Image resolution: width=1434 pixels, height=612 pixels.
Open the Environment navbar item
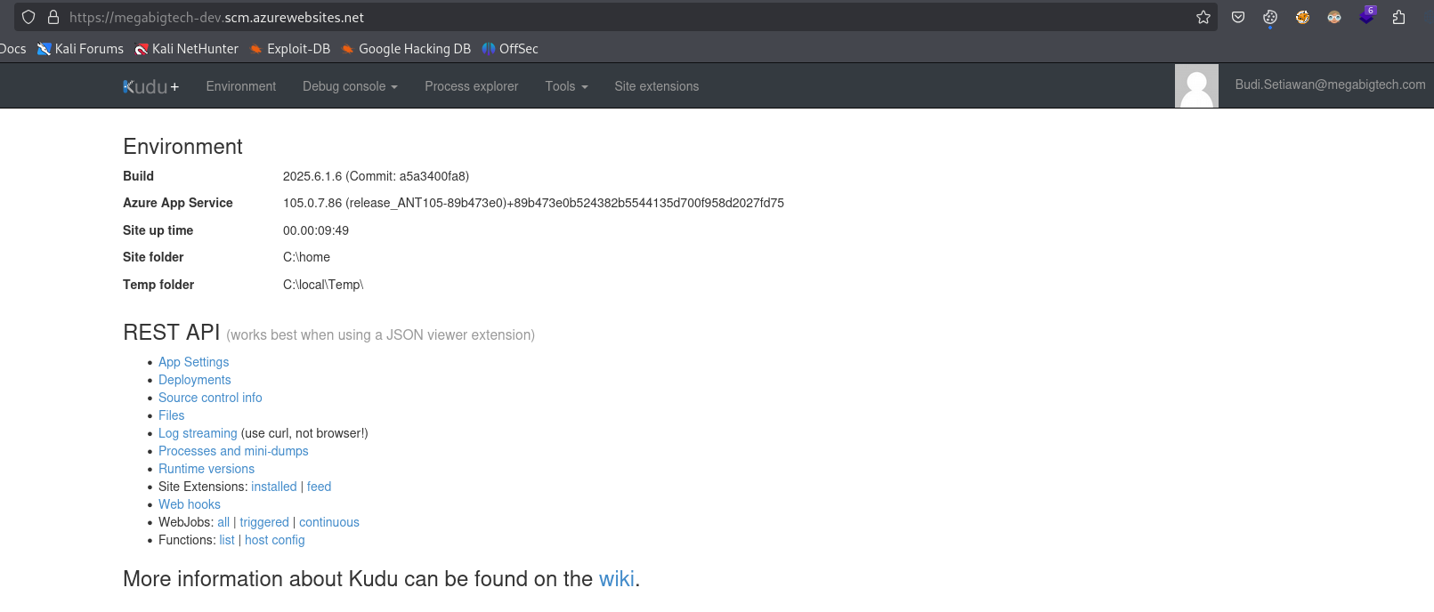[241, 86]
